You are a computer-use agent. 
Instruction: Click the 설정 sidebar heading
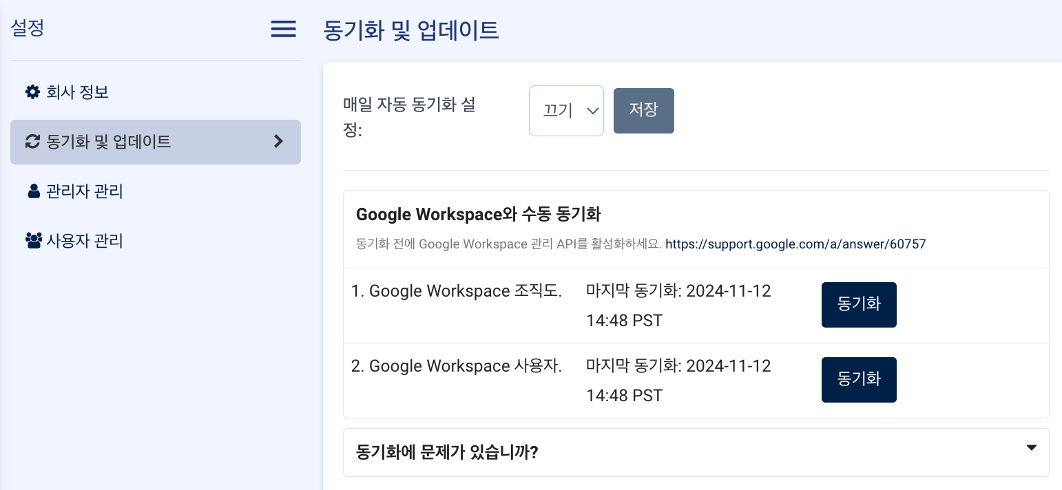pos(28,28)
